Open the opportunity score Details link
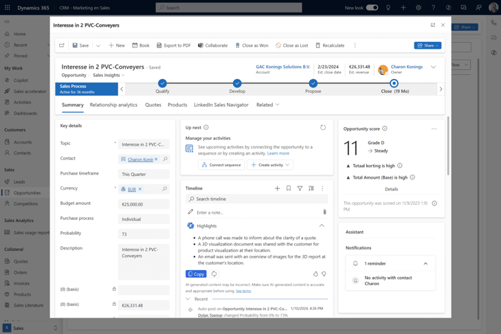The image size is (501, 334). (x=392, y=189)
